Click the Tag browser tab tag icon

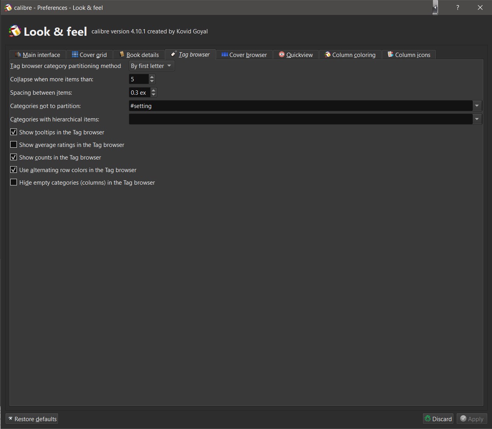174,54
